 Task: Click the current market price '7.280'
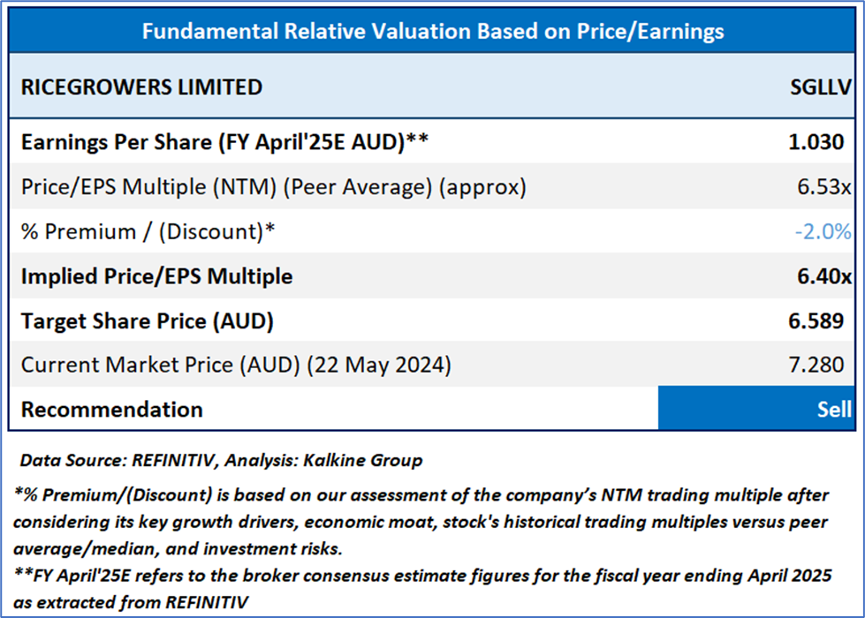click(x=816, y=365)
